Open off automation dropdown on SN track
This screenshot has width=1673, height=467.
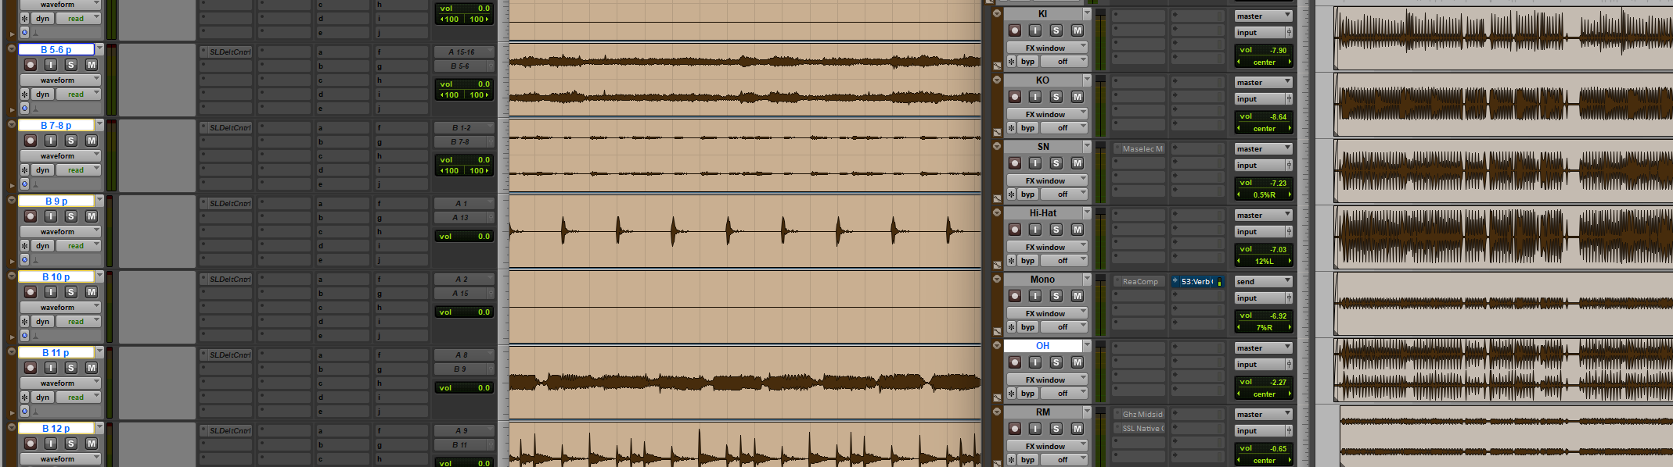pos(1064,194)
